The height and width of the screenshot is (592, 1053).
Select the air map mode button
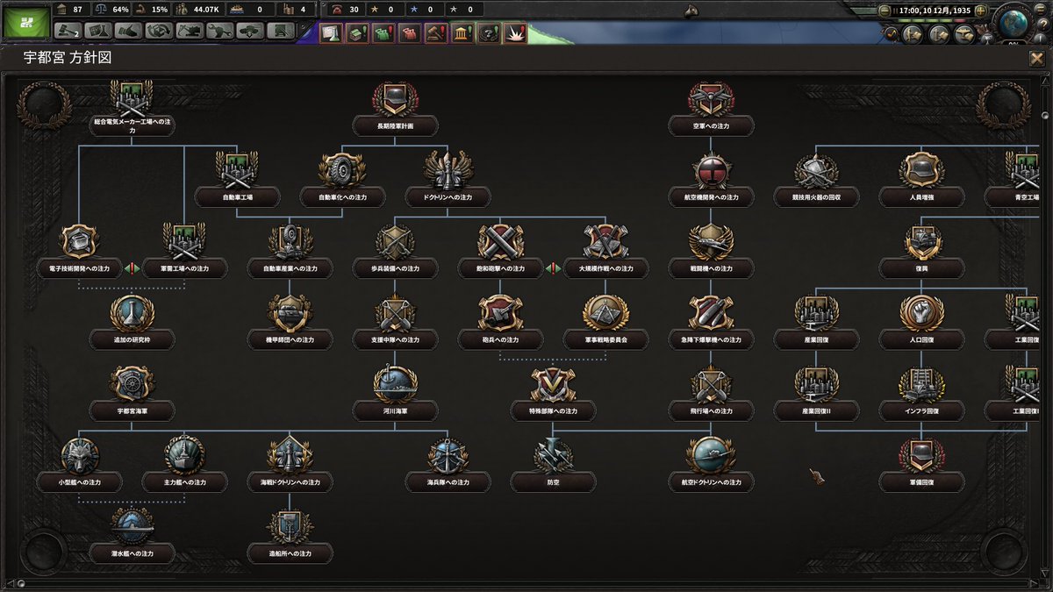[966, 34]
